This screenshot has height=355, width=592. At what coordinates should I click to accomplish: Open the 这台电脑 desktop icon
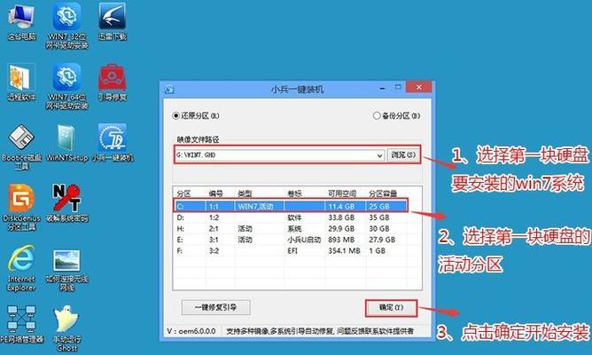(x=21, y=21)
